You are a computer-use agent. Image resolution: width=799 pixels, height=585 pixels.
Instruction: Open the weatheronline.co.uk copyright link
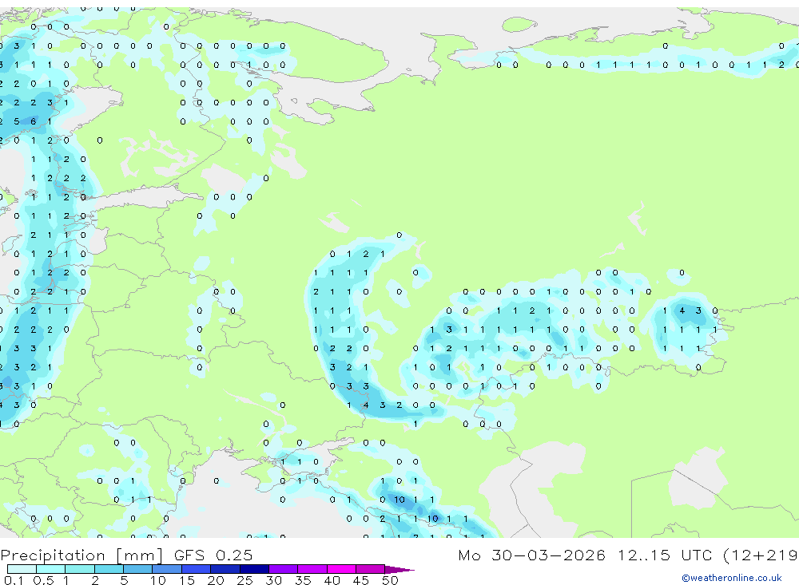732,578
